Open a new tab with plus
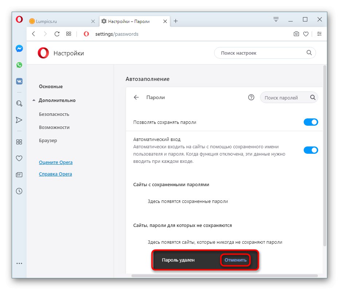 176,21
